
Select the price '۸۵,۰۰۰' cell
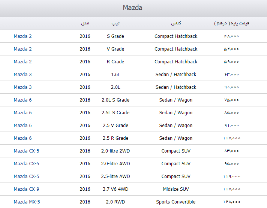click(x=232, y=113)
